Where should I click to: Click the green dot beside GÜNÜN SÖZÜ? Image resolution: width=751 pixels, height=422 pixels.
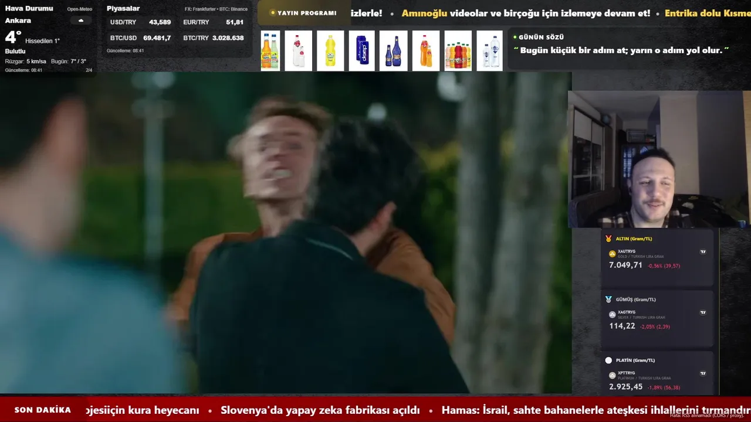tap(515, 37)
